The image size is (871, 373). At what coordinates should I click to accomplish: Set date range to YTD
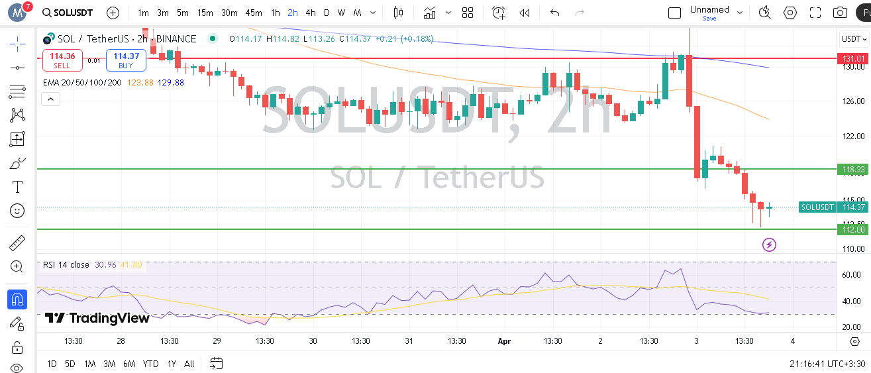point(150,363)
